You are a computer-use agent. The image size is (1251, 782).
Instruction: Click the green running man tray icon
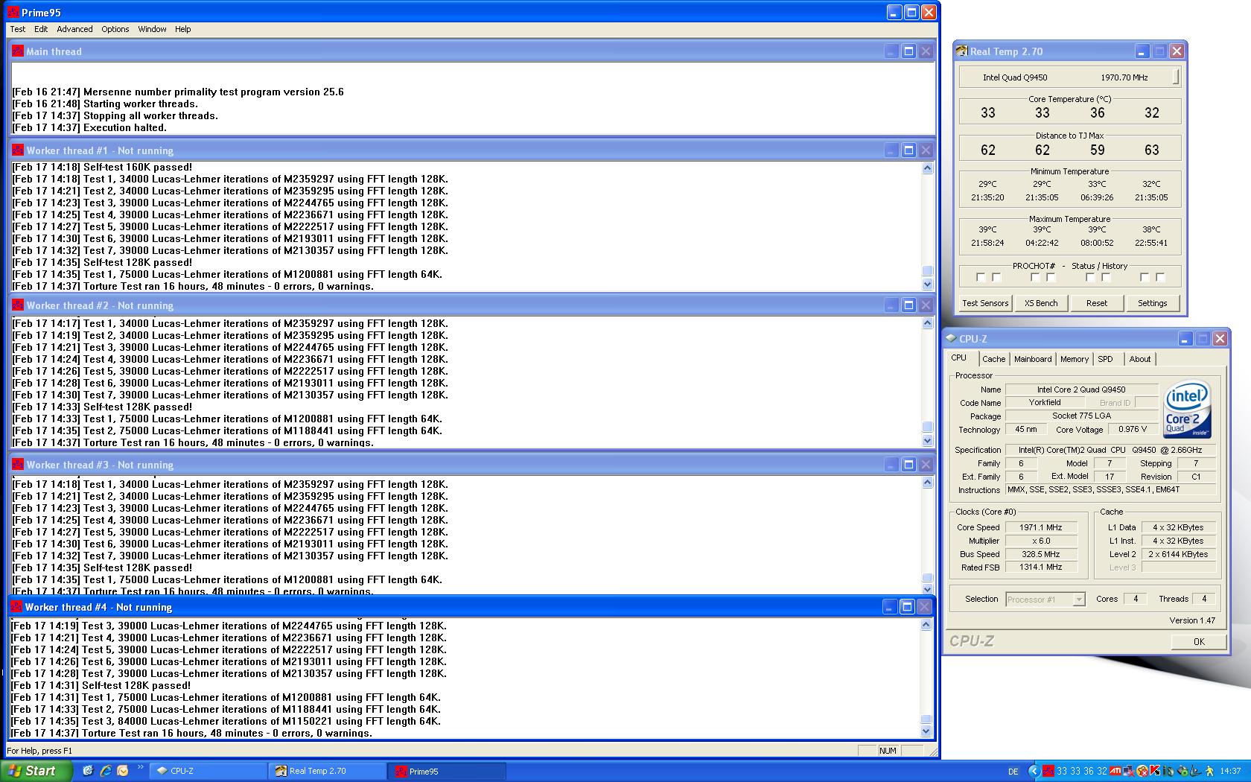[x=1210, y=771]
